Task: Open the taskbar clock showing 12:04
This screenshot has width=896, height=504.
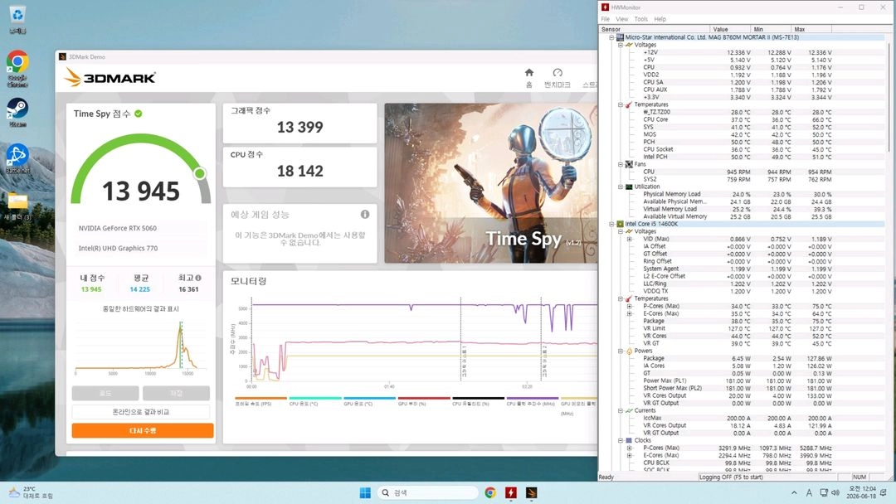Action: point(862,492)
